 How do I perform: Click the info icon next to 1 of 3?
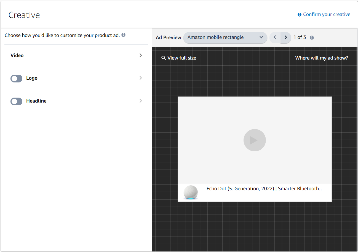tap(312, 38)
